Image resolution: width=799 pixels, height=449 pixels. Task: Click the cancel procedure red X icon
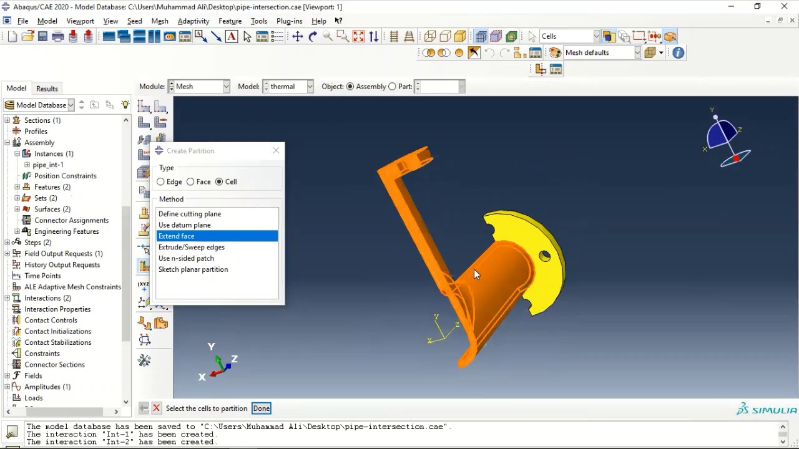point(156,408)
